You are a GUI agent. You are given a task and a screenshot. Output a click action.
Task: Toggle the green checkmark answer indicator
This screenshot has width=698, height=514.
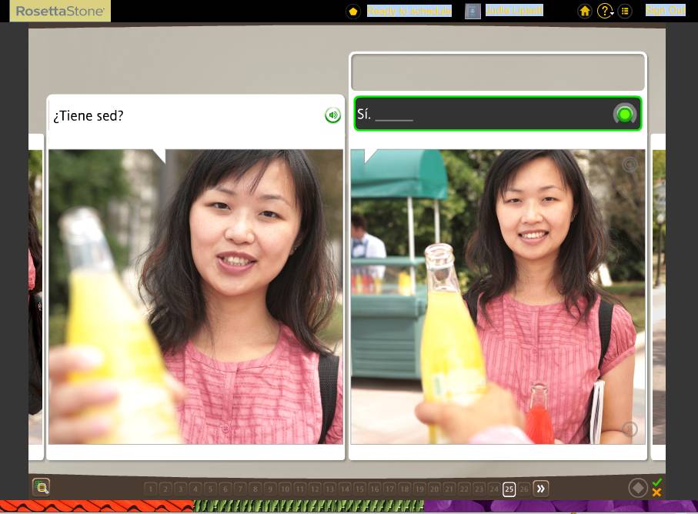pyautogui.click(x=657, y=482)
